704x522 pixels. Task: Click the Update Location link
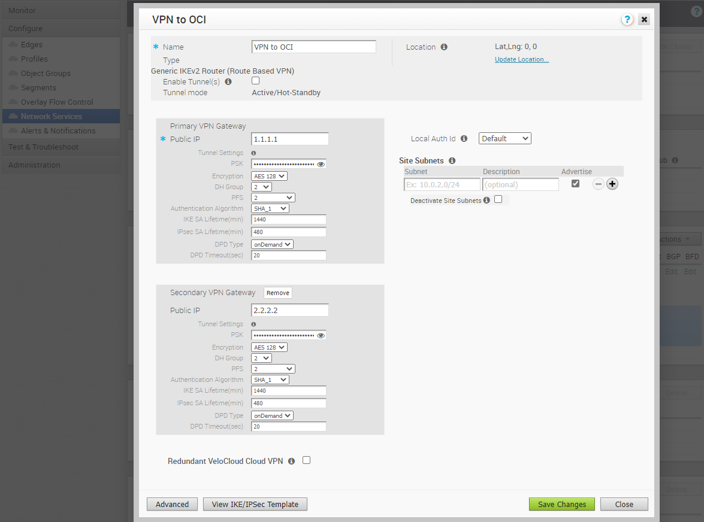(x=521, y=59)
